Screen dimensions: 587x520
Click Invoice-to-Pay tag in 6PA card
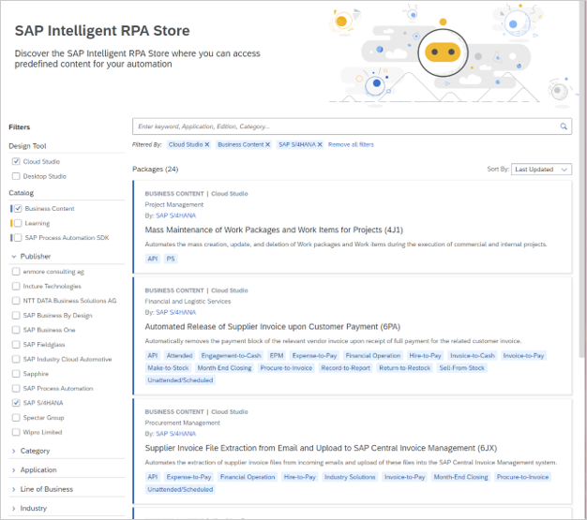tap(523, 356)
